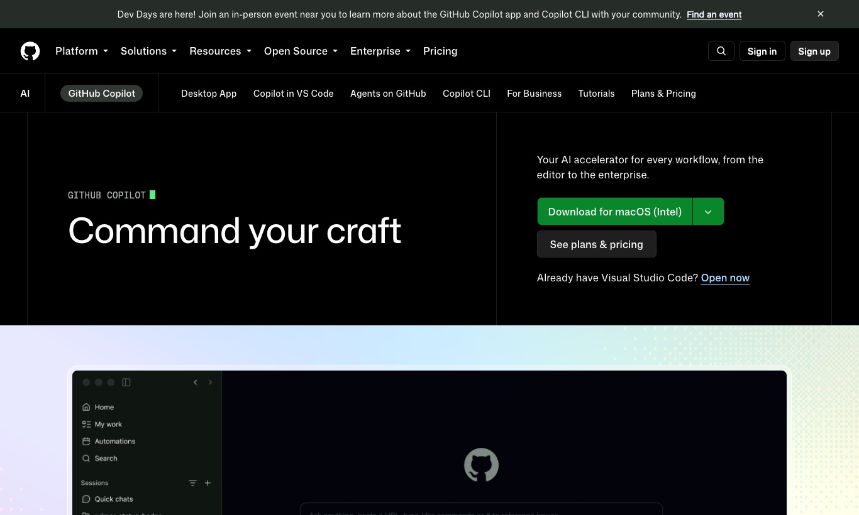Click See plans & pricing button

click(597, 244)
